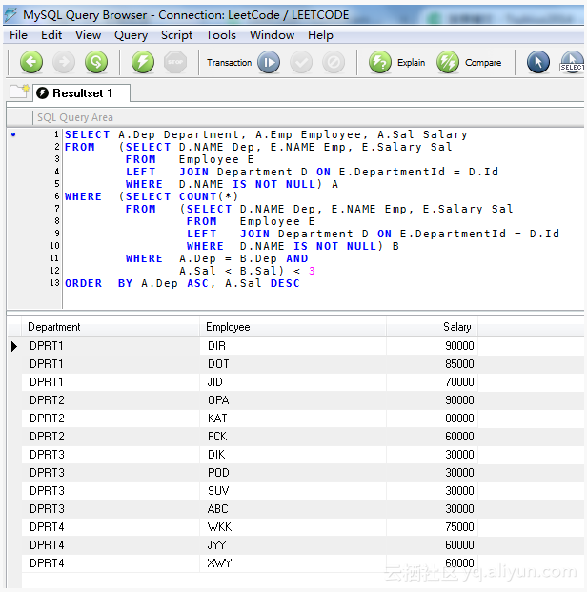Click the DPRT2 cell in the KAT row
The height and width of the screenshot is (592, 587).
(111, 418)
